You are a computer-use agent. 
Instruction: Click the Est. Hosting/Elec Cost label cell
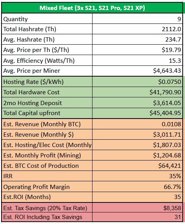tap(47, 145)
